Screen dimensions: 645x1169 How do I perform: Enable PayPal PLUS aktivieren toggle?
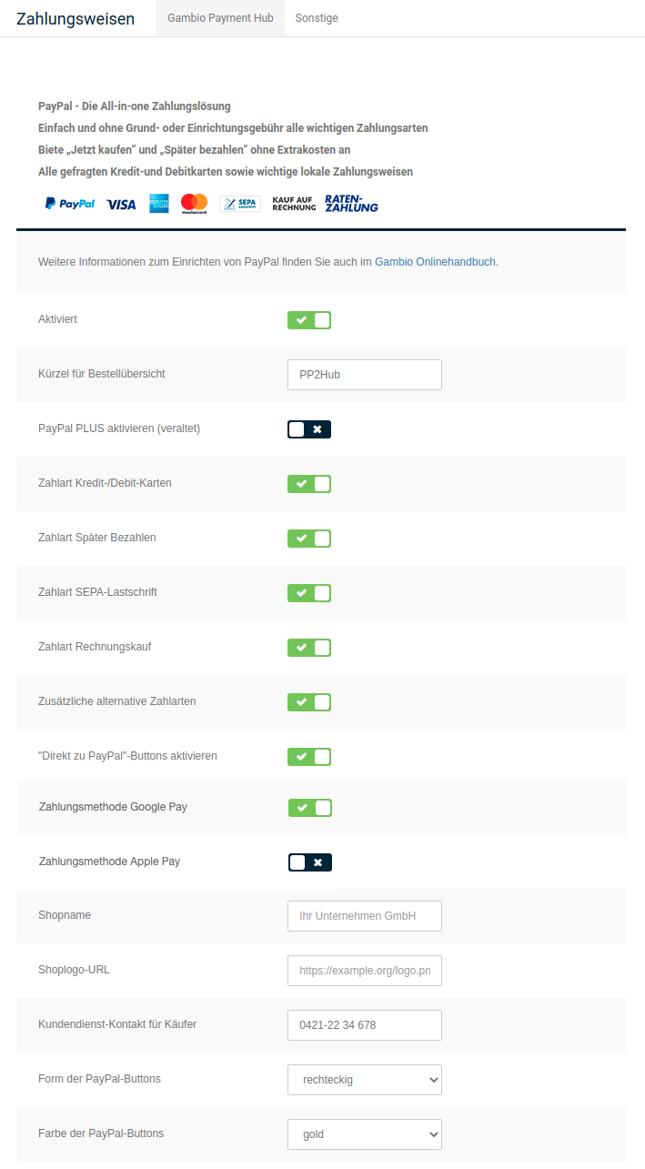point(309,429)
